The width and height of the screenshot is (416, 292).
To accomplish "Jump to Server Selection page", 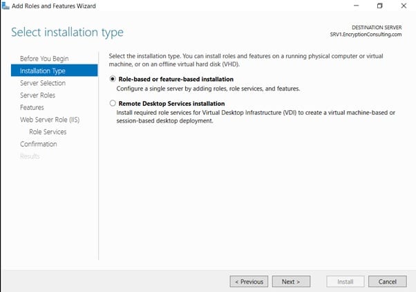I will (44, 83).
